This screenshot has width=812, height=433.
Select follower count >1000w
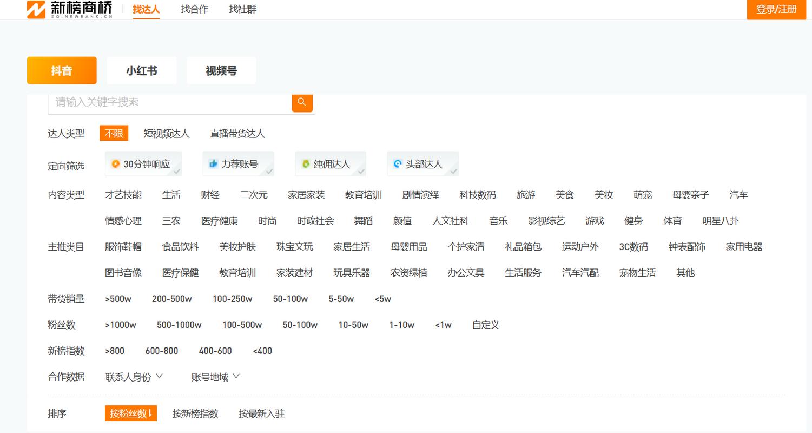pyautogui.click(x=121, y=325)
